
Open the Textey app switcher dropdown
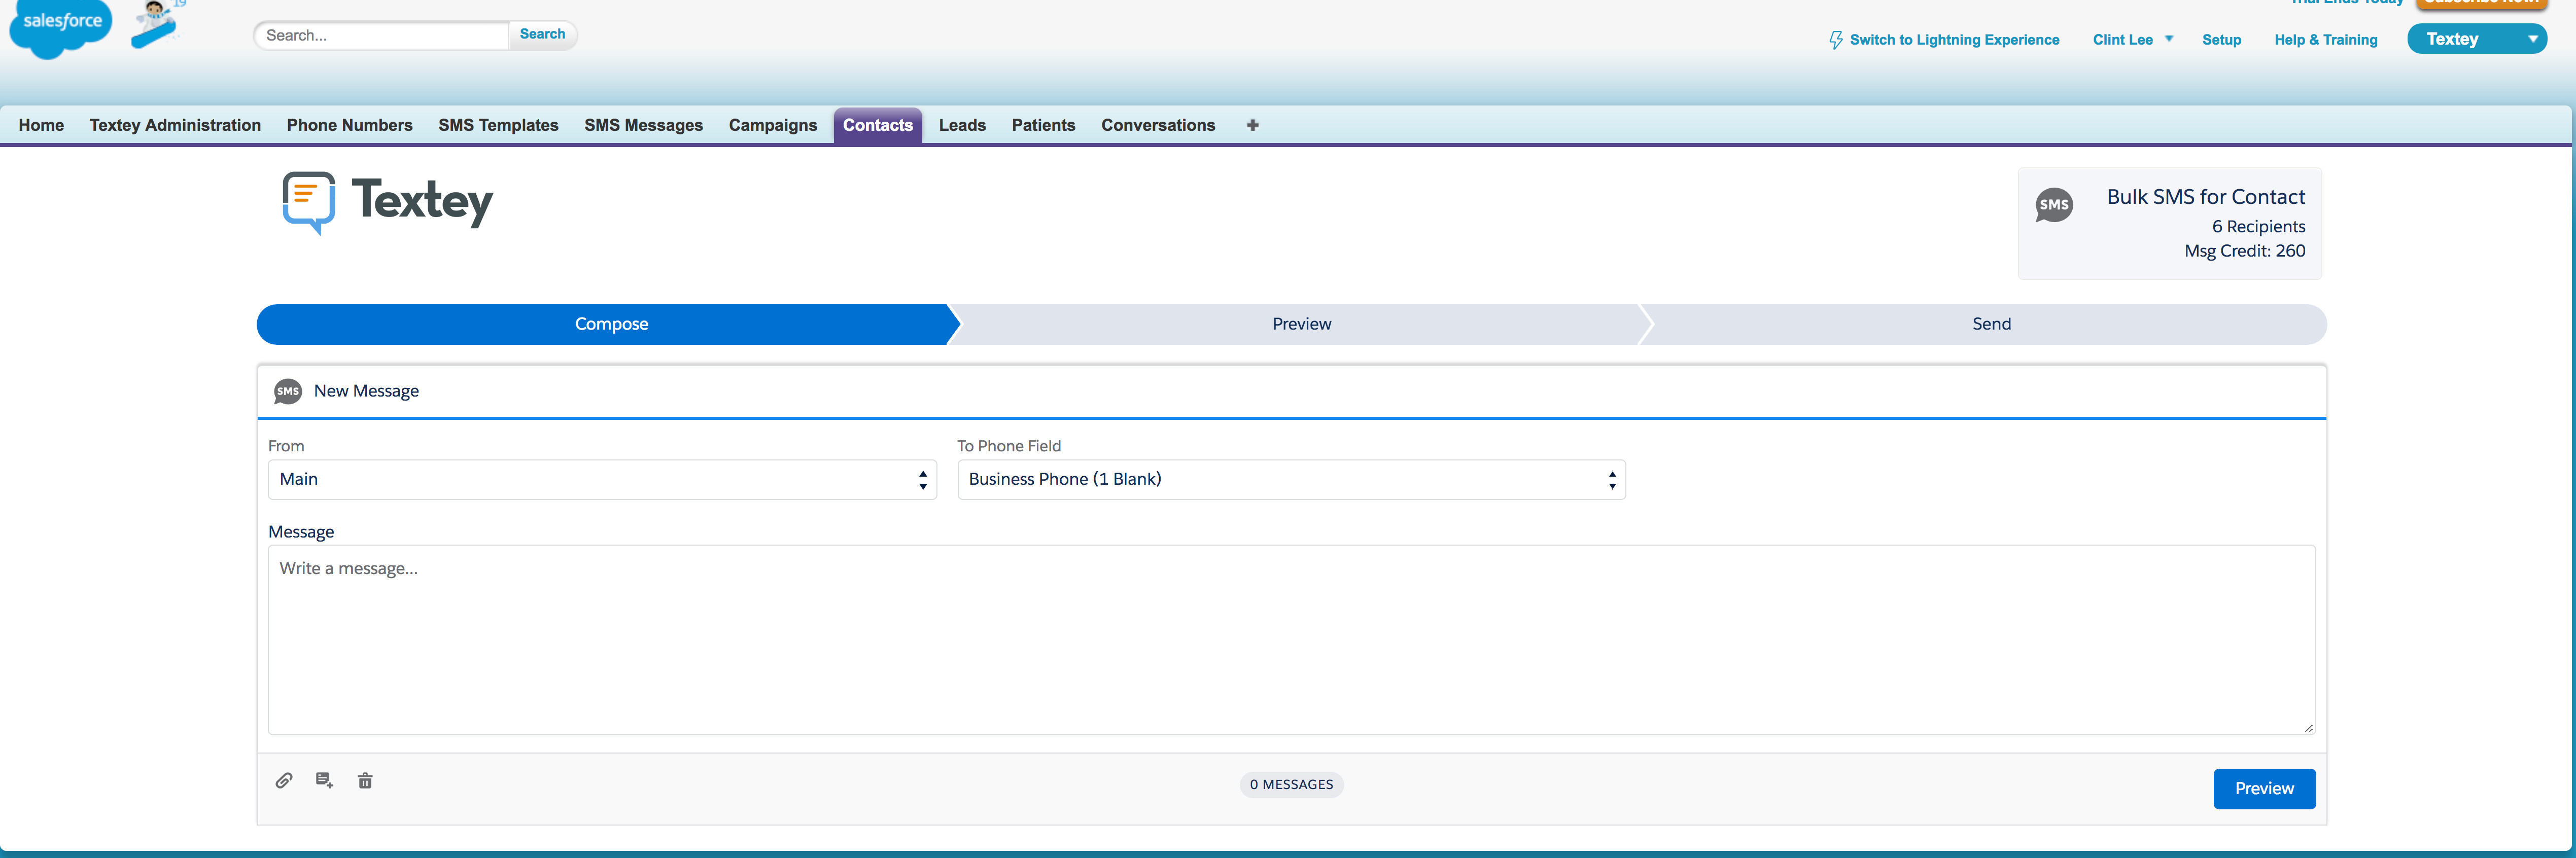(2476, 39)
